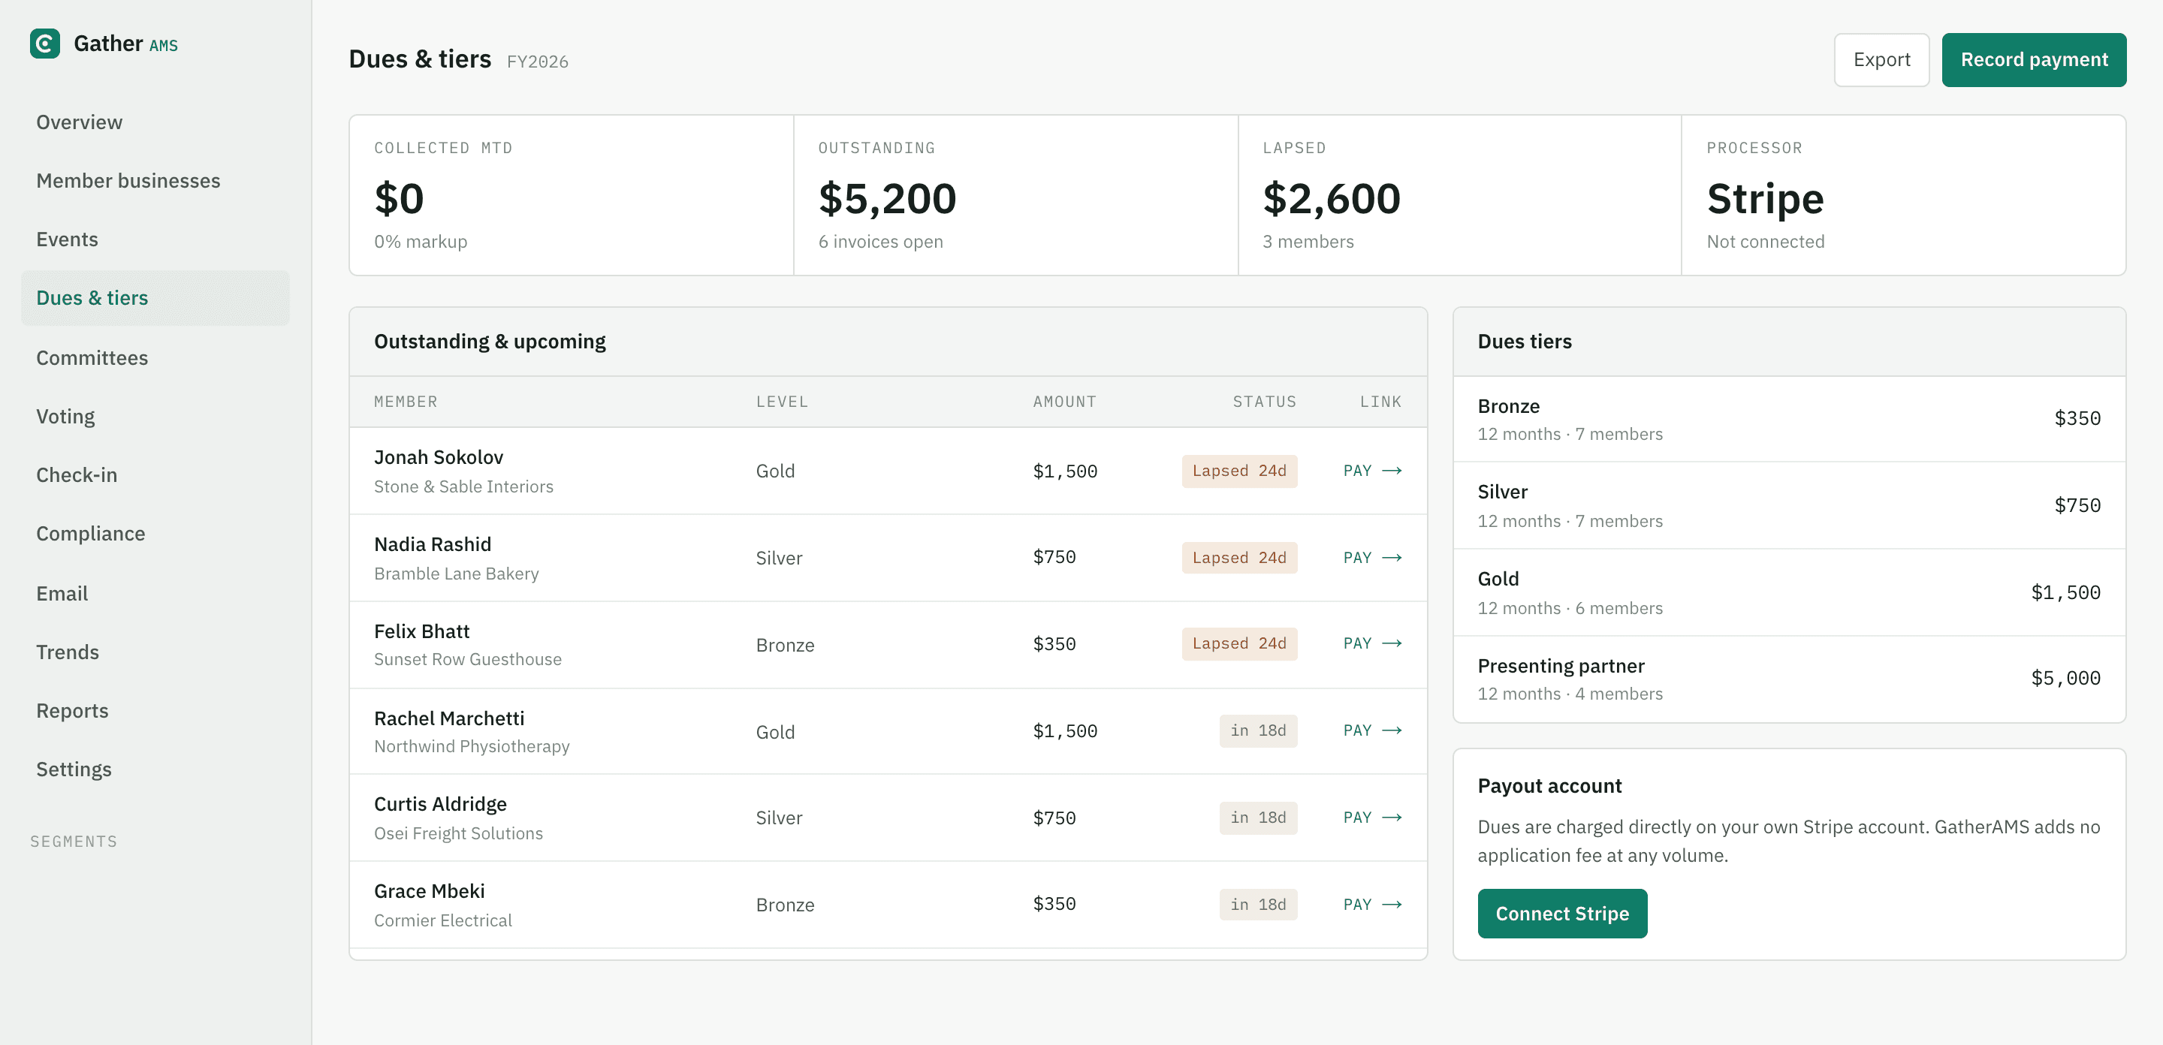Click the AMOUNT column header
Screen dimensions: 2163x1045
[1065, 402]
